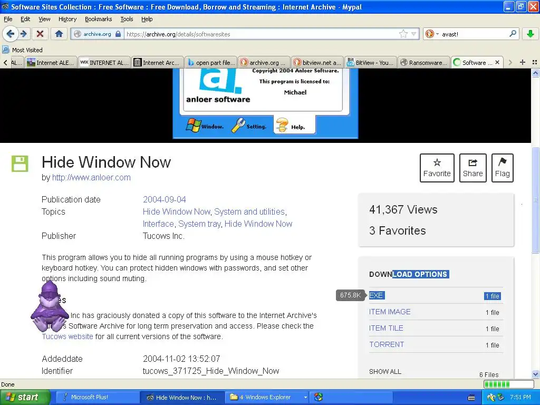The image size is (540, 405).
Task: Switch to INTERNET AL... Wix tab
Action: coord(104,62)
